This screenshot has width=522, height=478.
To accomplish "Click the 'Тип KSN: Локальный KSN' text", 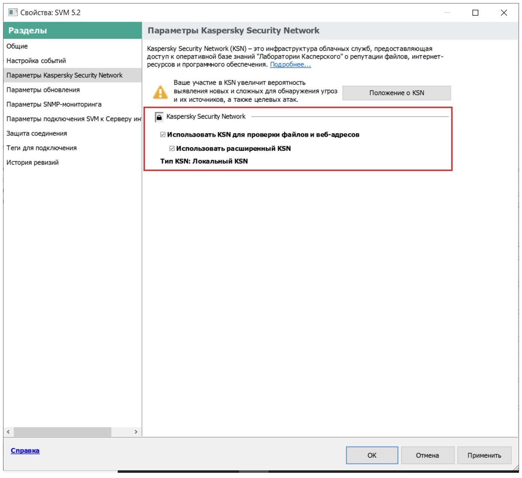I will (204, 161).
